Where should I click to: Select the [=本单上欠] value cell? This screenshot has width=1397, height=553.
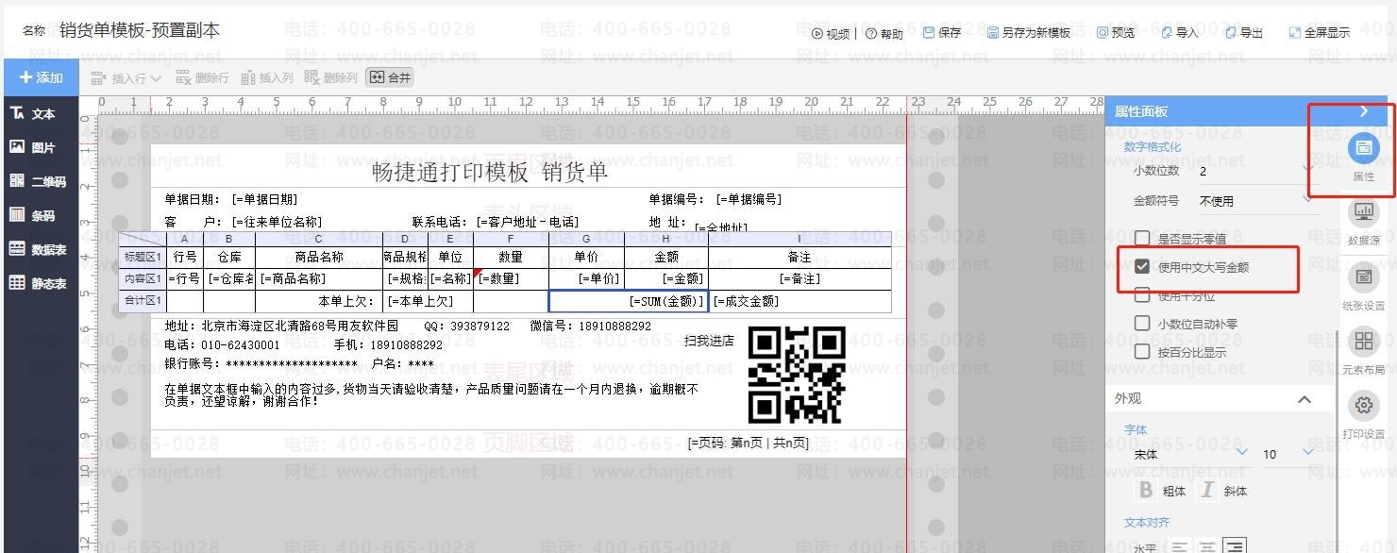(427, 301)
